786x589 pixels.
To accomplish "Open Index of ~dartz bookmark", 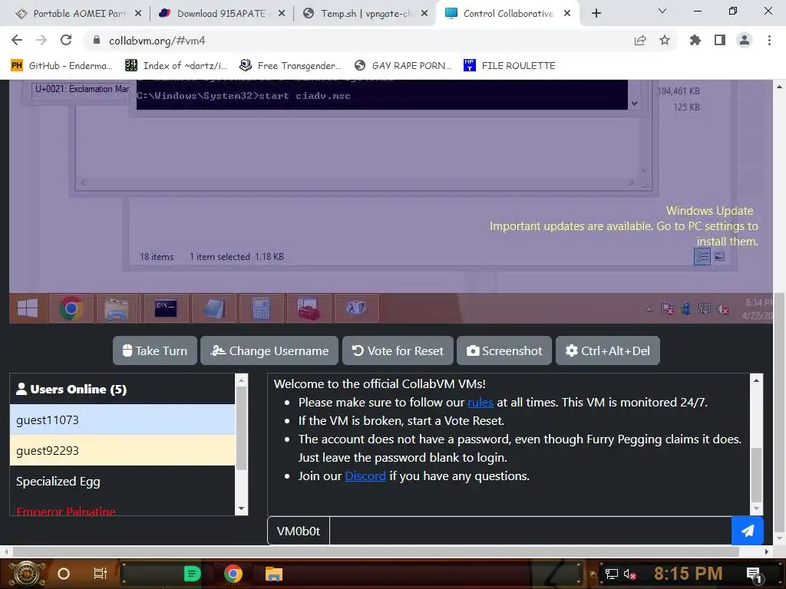I will pyautogui.click(x=176, y=66).
